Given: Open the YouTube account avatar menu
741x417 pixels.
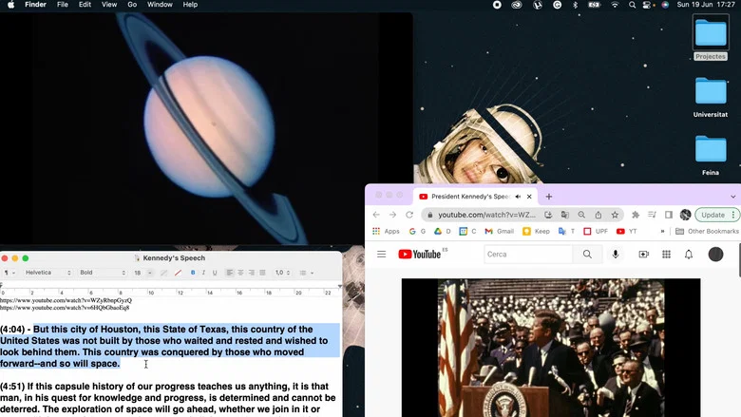Looking at the screenshot, I should 715,254.
